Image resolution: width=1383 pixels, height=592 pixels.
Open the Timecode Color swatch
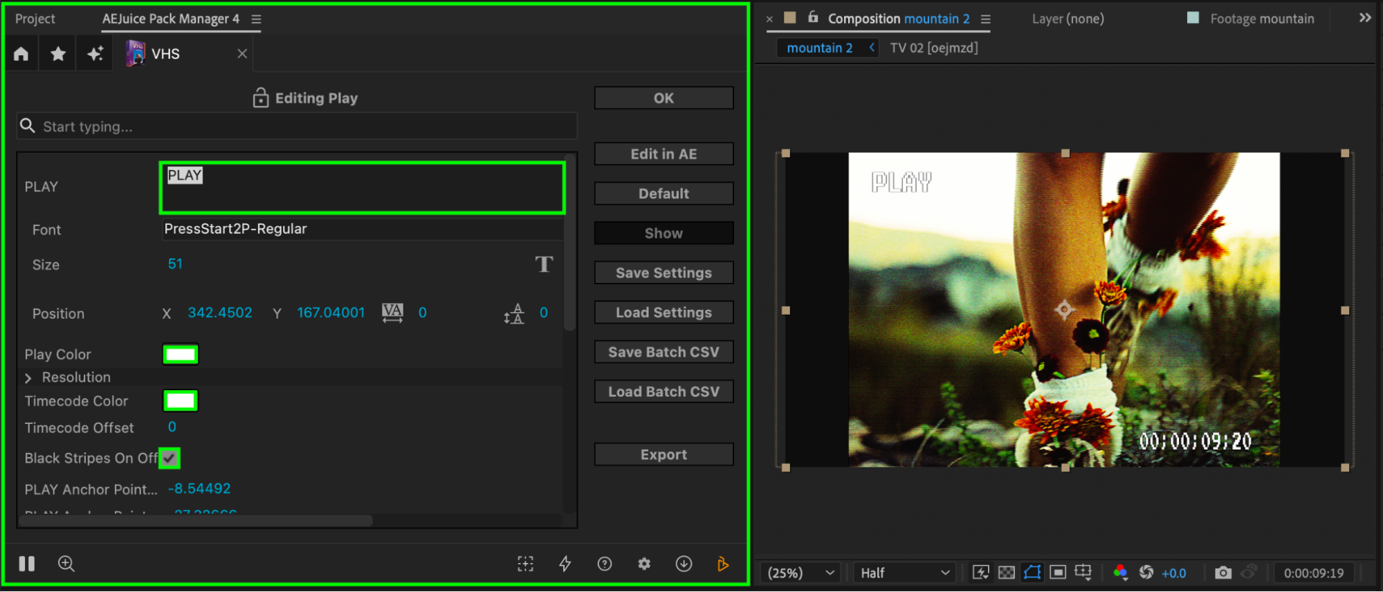[181, 400]
